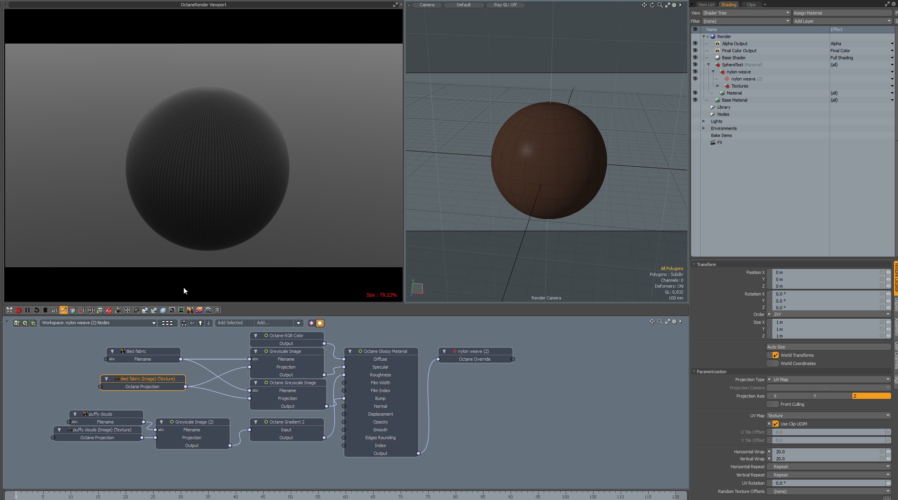Viewport: 898px width, 500px height.
Task: Enable Front Culling checkbox
Action: click(x=775, y=404)
